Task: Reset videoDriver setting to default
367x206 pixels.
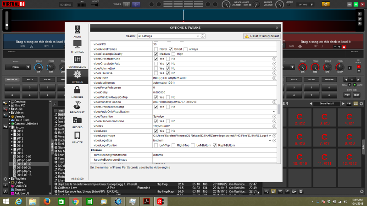Action: 274,78
